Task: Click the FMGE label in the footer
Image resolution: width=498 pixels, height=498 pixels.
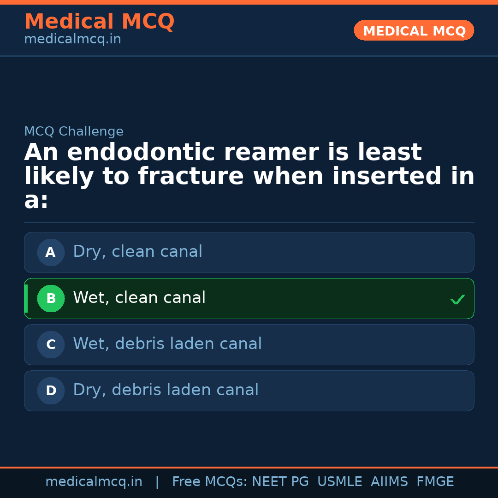Action: (x=435, y=481)
